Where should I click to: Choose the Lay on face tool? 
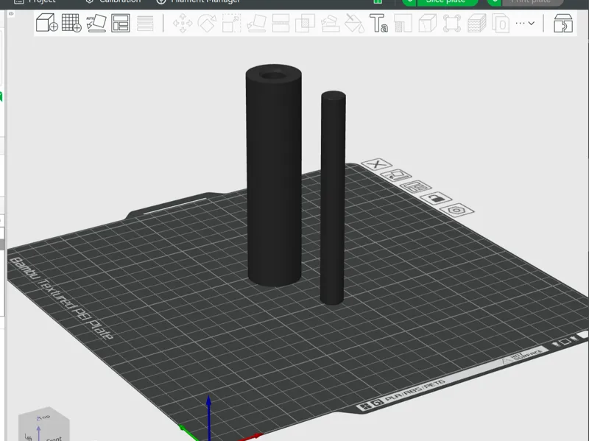[256, 24]
